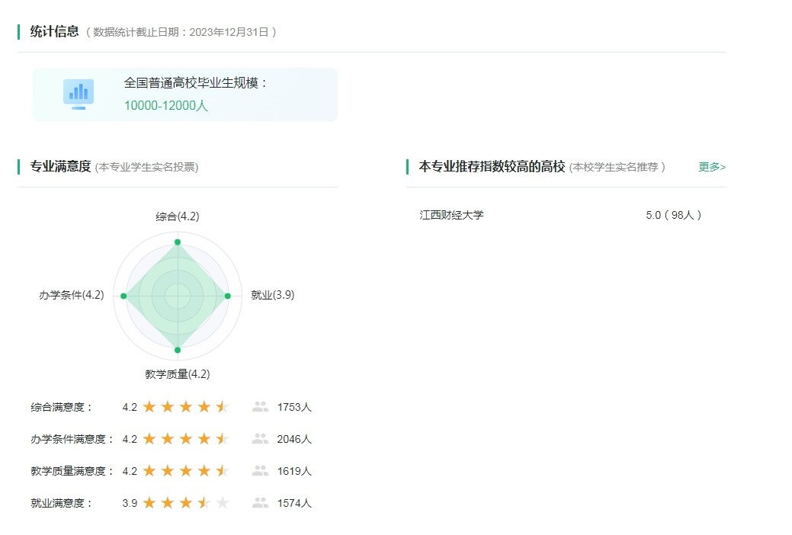Click the 综合(4.2) radar chart label
792x535 pixels.
[178, 216]
